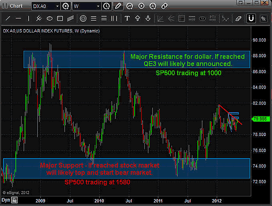Viewport: 272px width, 206px height.
Task: Select the Fibonacci circles tool
Action: click(83, 18)
